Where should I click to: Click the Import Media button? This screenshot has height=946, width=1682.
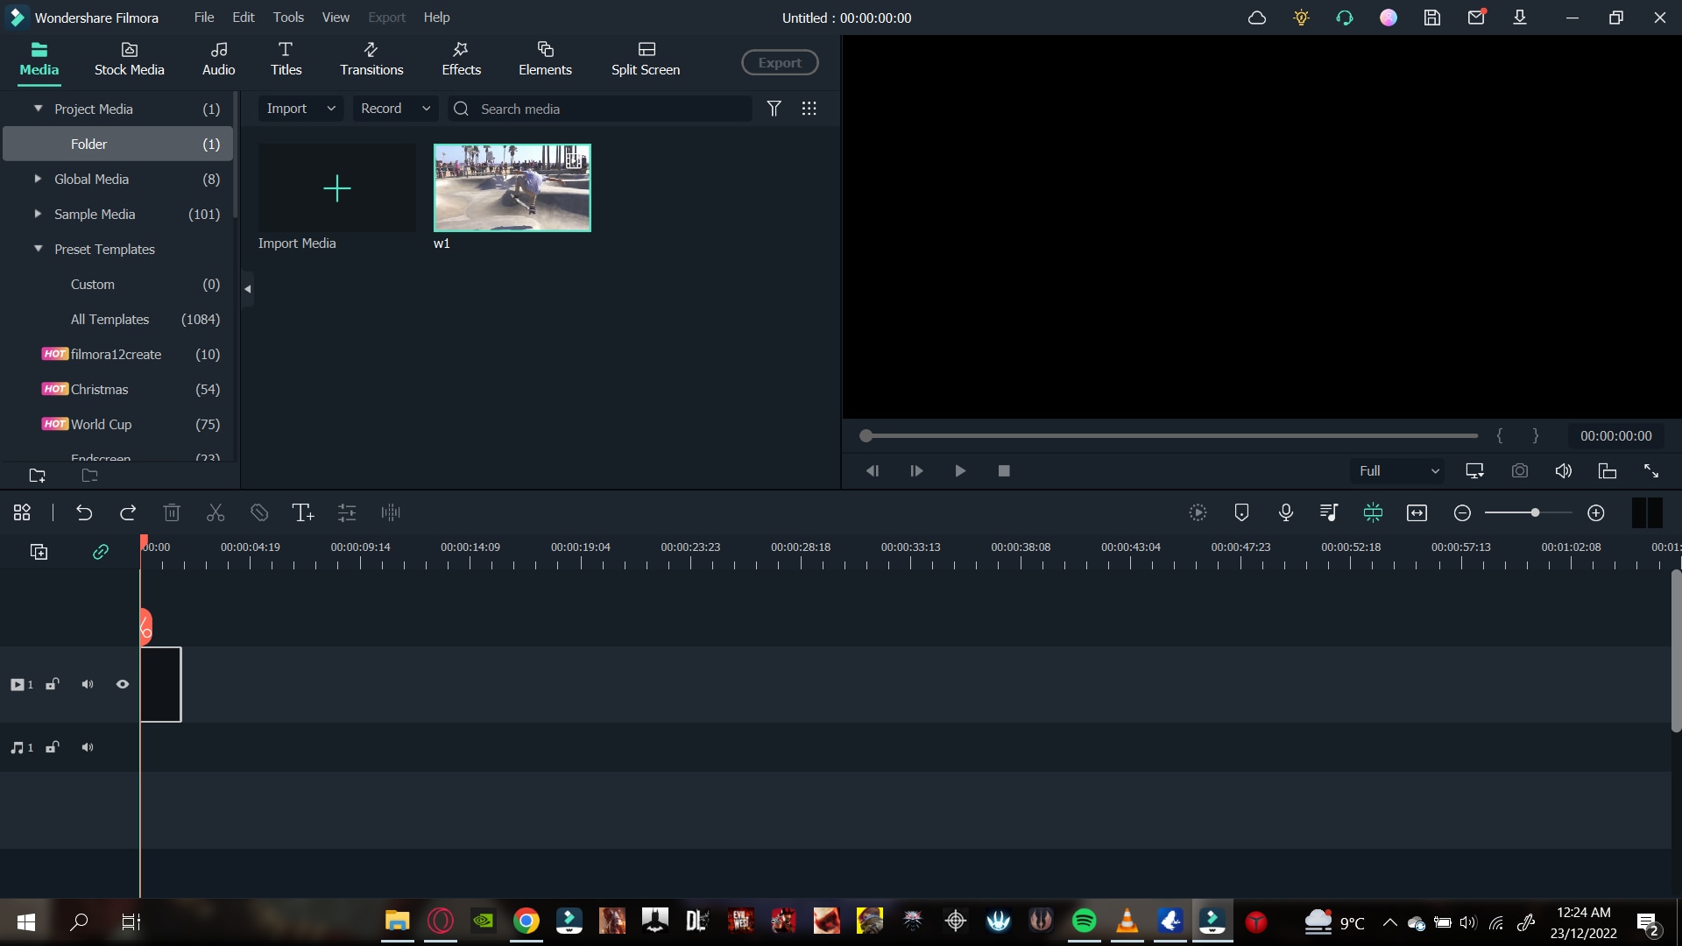click(336, 188)
